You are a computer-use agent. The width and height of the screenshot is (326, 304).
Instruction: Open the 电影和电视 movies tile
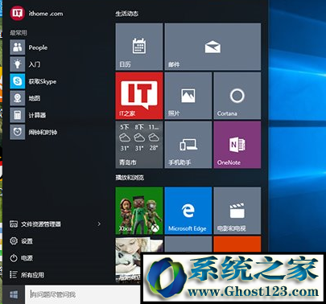point(237,211)
